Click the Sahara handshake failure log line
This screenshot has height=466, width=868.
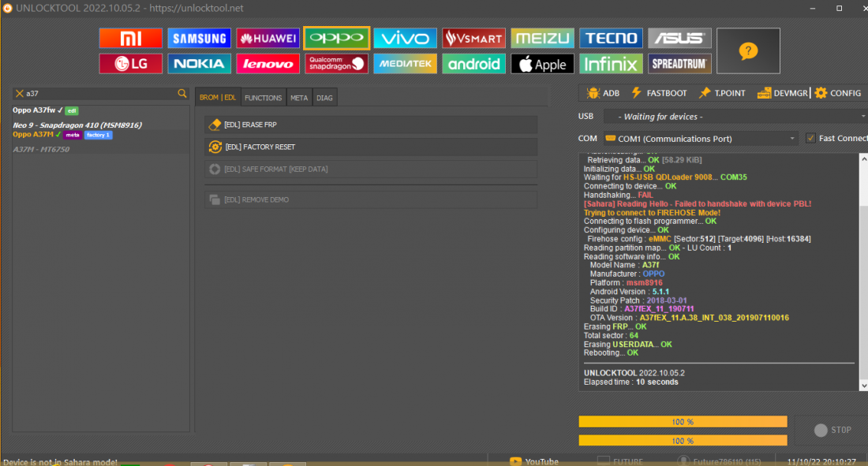(698, 203)
